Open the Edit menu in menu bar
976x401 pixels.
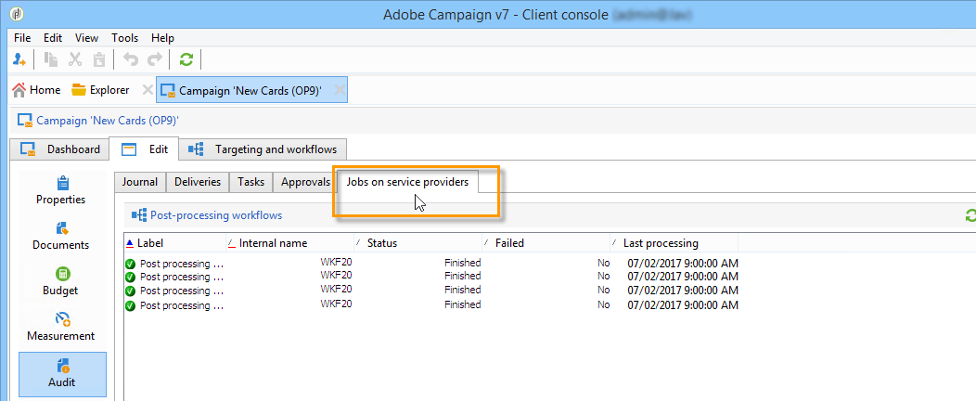53,38
